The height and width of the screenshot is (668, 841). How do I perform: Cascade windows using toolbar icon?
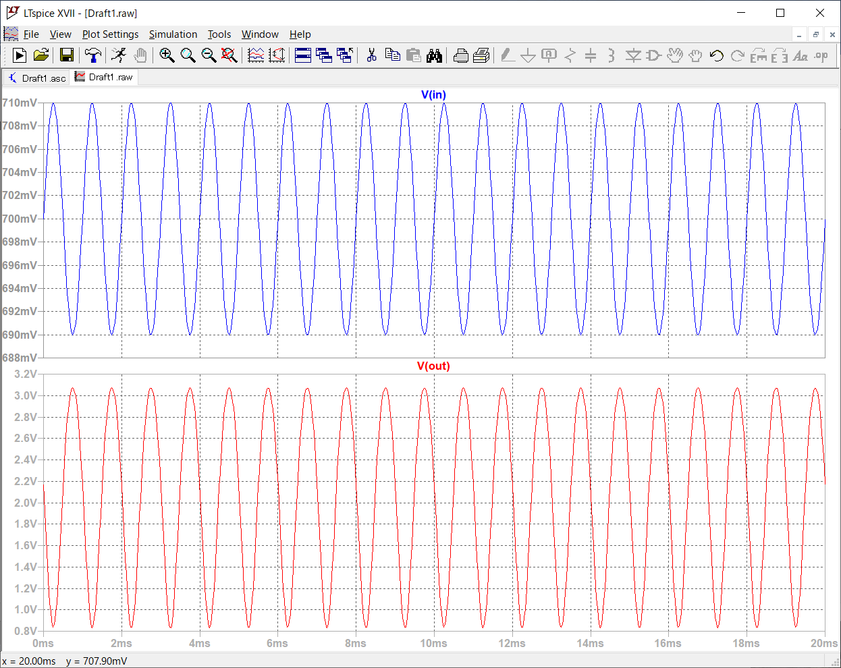[x=324, y=55]
